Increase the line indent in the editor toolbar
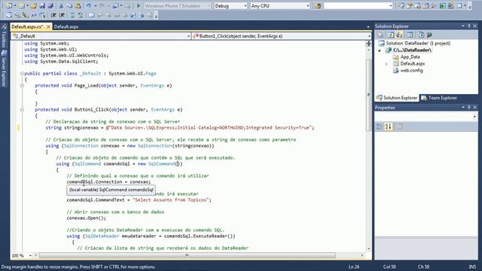 pyautogui.click(x=62, y=15)
